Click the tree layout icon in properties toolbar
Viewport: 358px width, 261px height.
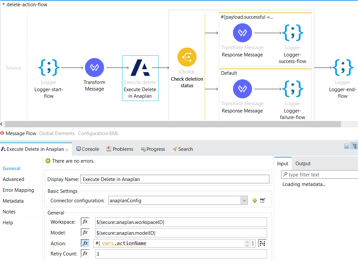coord(355,146)
